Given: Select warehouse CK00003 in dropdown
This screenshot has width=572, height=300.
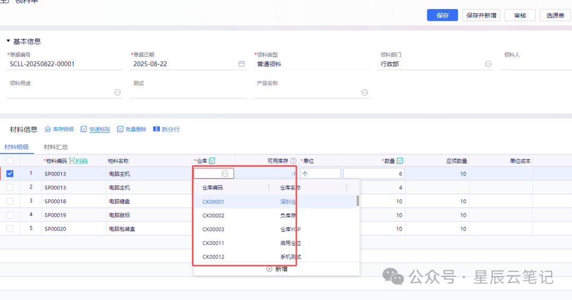Looking at the screenshot, I should point(275,229).
